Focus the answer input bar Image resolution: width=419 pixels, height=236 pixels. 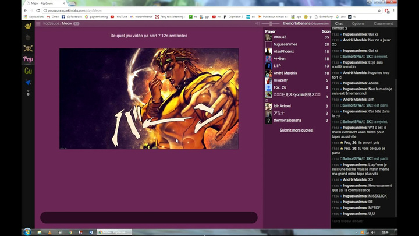(149, 217)
